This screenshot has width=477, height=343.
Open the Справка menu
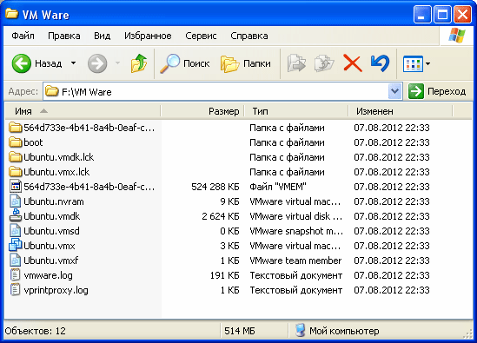point(249,36)
